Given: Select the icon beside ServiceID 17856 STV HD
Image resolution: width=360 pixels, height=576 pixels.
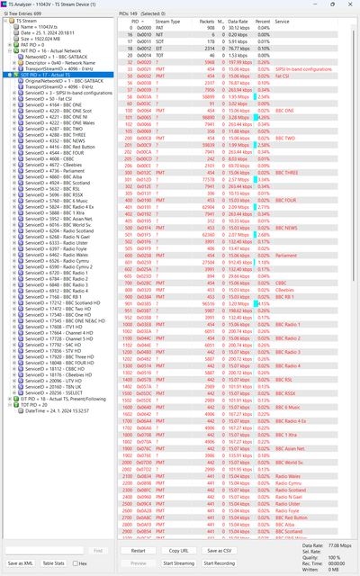Looking at the screenshot, I should 21,351.
